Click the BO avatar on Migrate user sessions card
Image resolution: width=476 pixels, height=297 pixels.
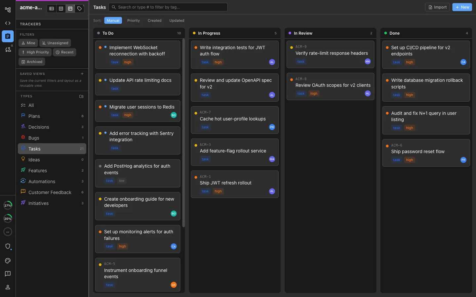click(174, 115)
